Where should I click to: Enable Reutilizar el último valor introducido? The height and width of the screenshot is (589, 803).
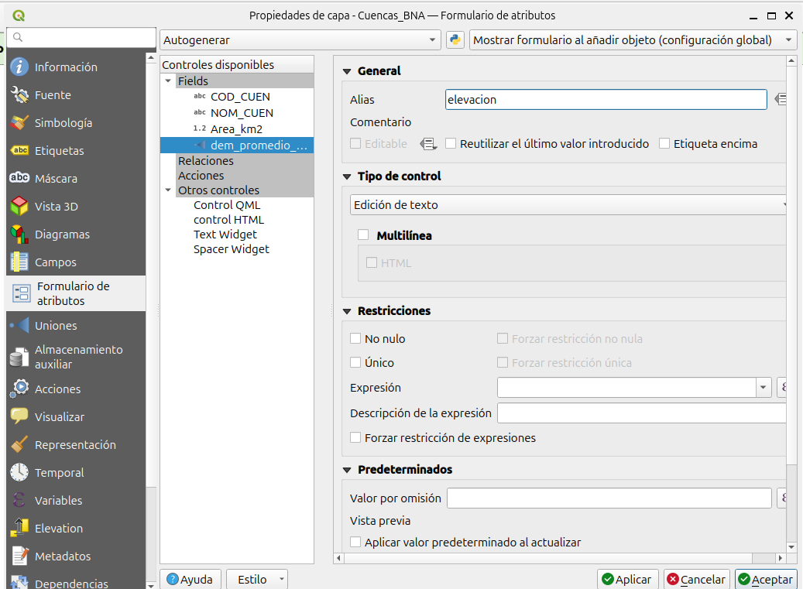coord(451,144)
